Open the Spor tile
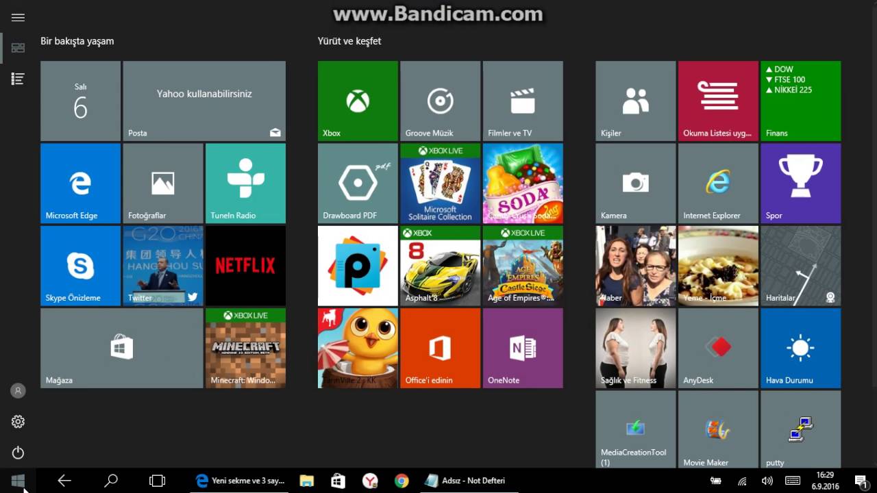Viewport: 877px width, 493px height. pos(800,183)
